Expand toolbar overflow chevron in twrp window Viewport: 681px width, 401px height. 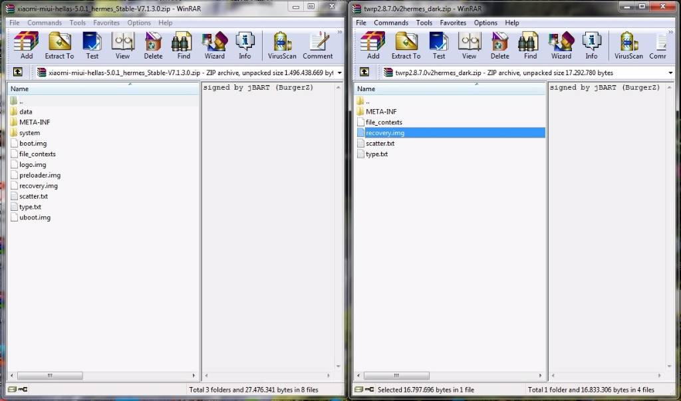[671, 33]
